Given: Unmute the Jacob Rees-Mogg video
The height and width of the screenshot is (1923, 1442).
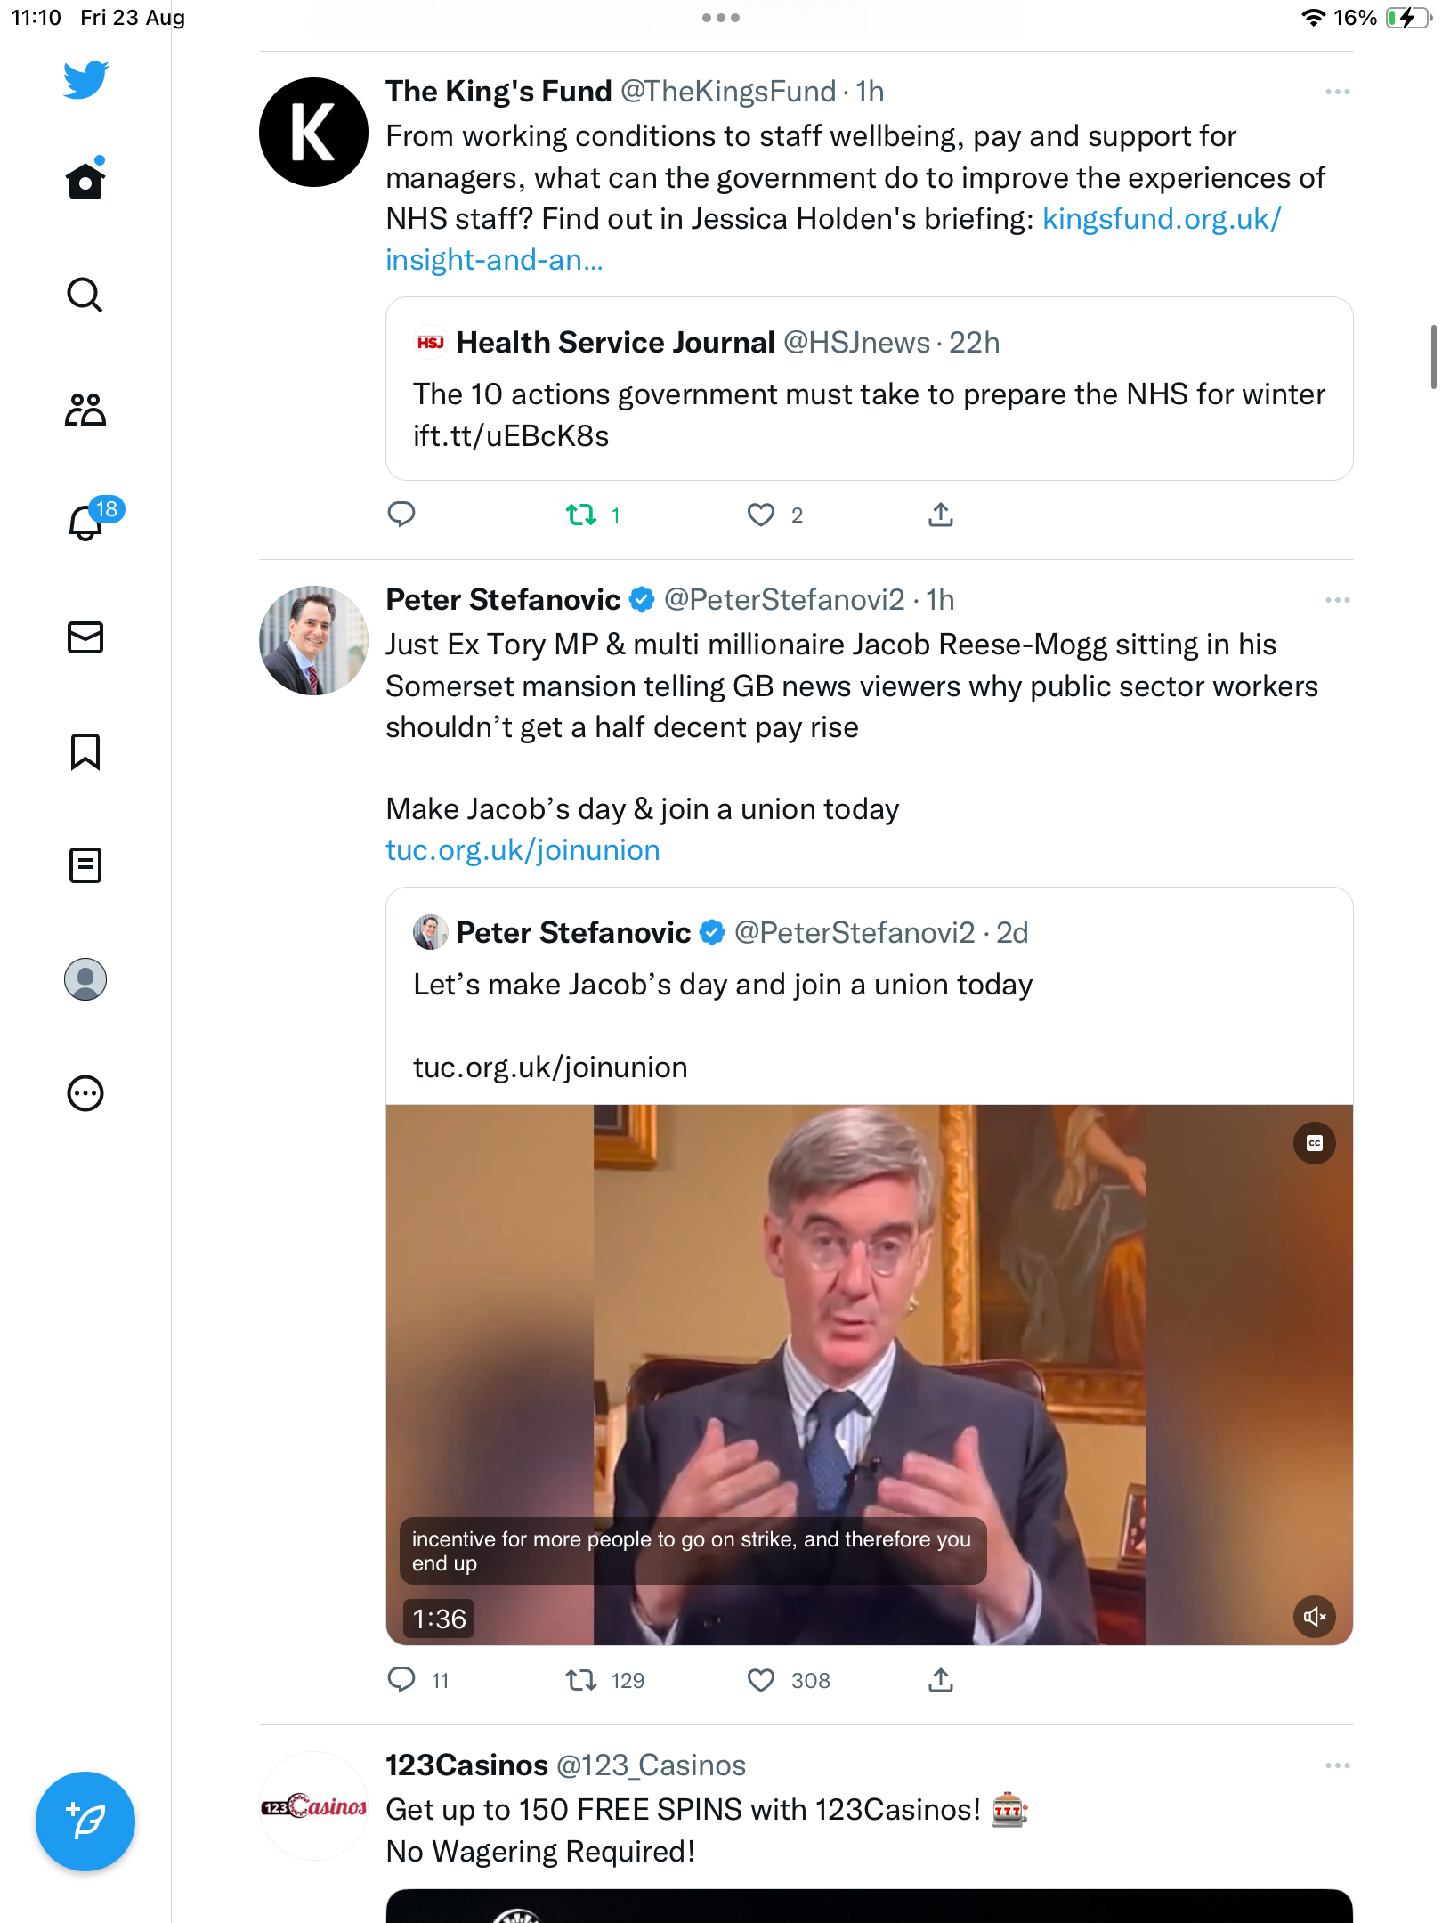Looking at the screenshot, I should 1314,1617.
